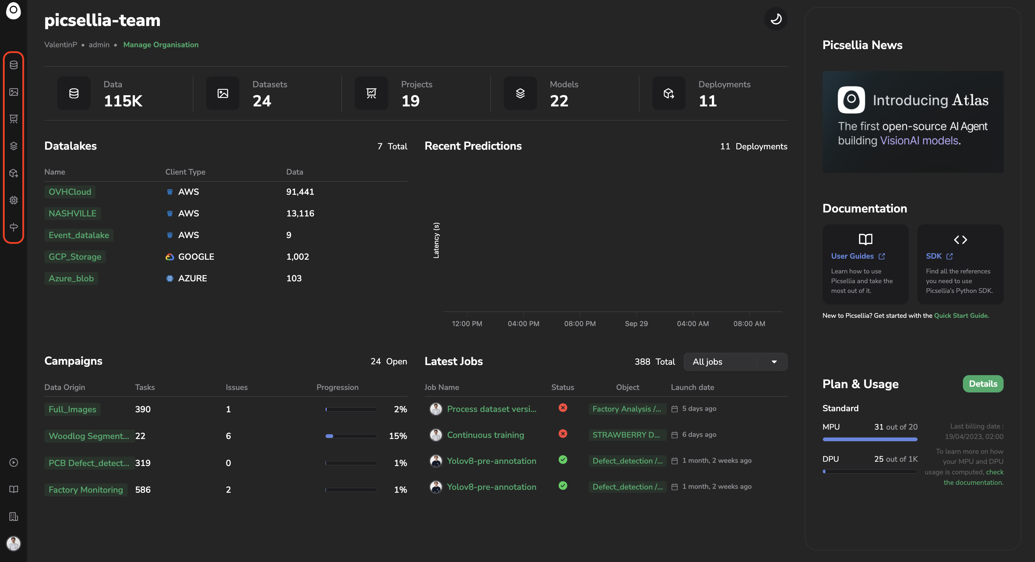The height and width of the screenshot is (562, 1035).
Task: Open the organisation building icon in the sidebar
Action: click(14, 517)
